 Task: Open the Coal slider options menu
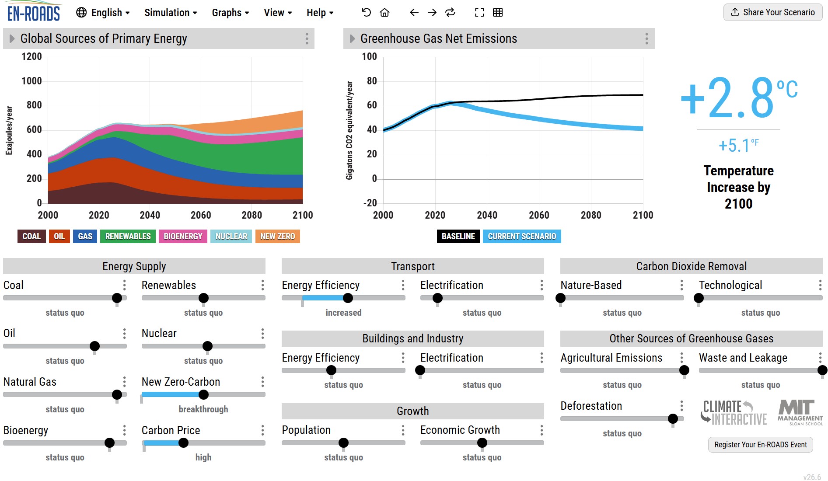tap(124, 286)
